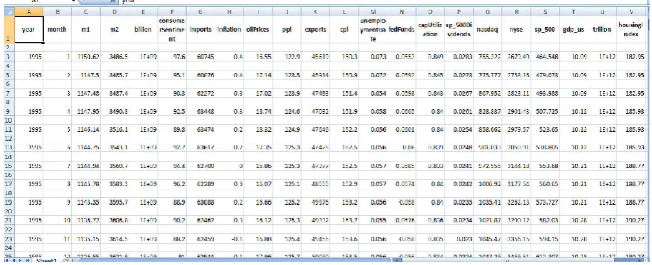Image resolution: width=652 pixels, height=265 pixels.
Task: Select the 'inflation' header cell
Action: coord(229,30)
